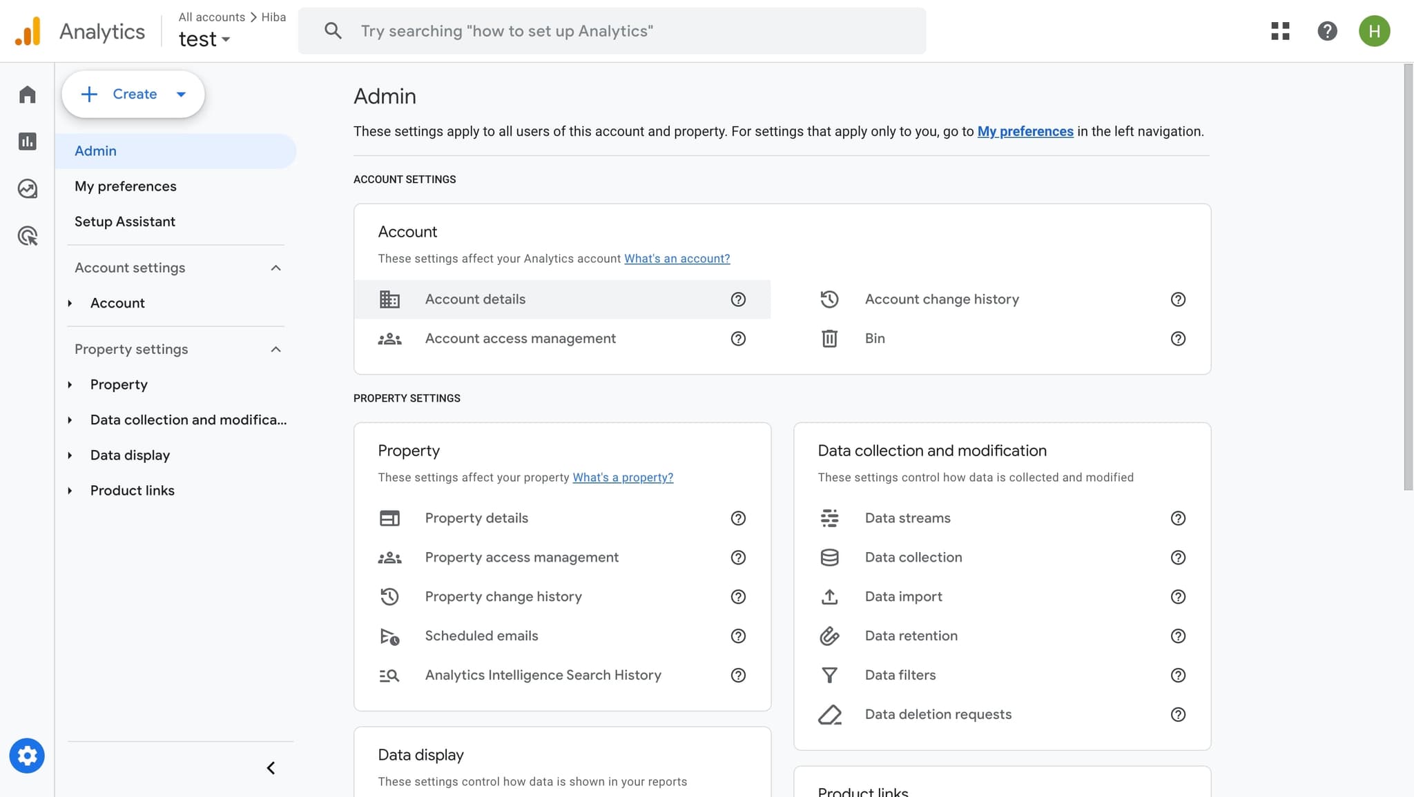
Task: Select the Reports icon in sidebar
Action: [27, 141]
